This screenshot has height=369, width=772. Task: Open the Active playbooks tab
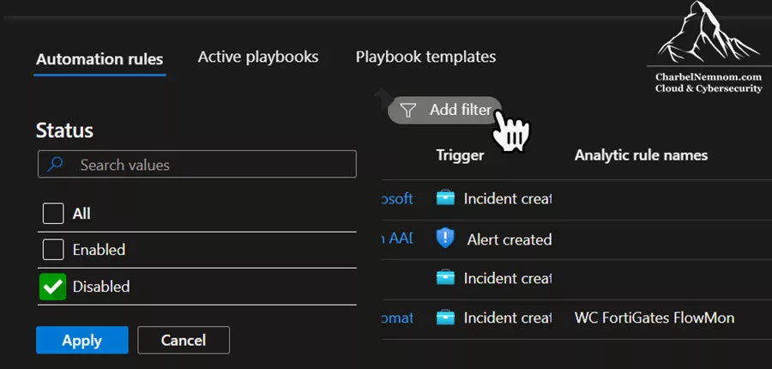(x=258, y=57)
